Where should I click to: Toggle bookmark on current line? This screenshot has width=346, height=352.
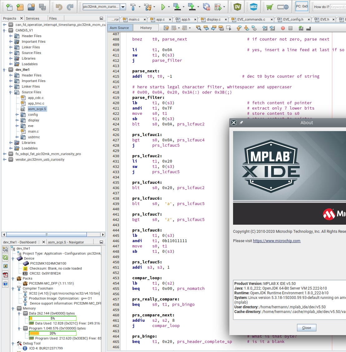click(x=254, y=28)
